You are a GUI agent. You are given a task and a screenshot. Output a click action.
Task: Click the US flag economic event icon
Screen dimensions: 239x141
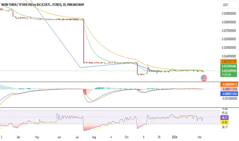(204, 78)
